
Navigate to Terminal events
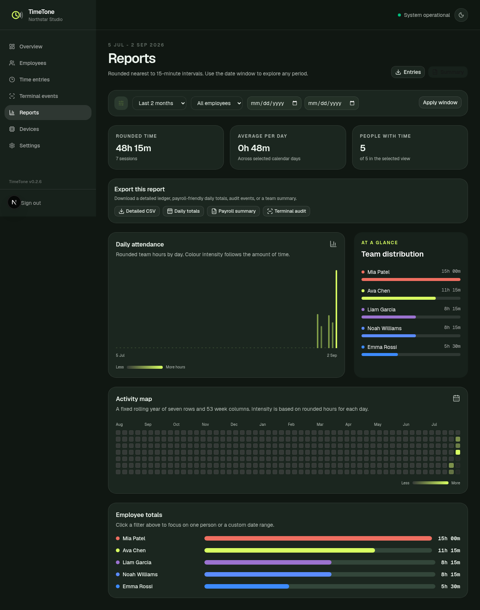pyautogui.click(x=48, y=96)
